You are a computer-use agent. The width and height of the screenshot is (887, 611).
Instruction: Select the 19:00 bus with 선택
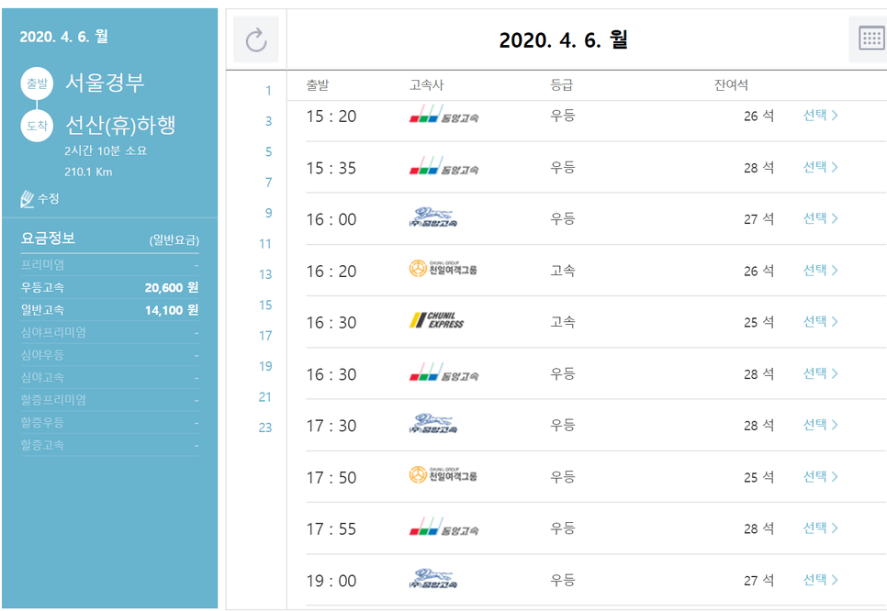pos(820,580)
